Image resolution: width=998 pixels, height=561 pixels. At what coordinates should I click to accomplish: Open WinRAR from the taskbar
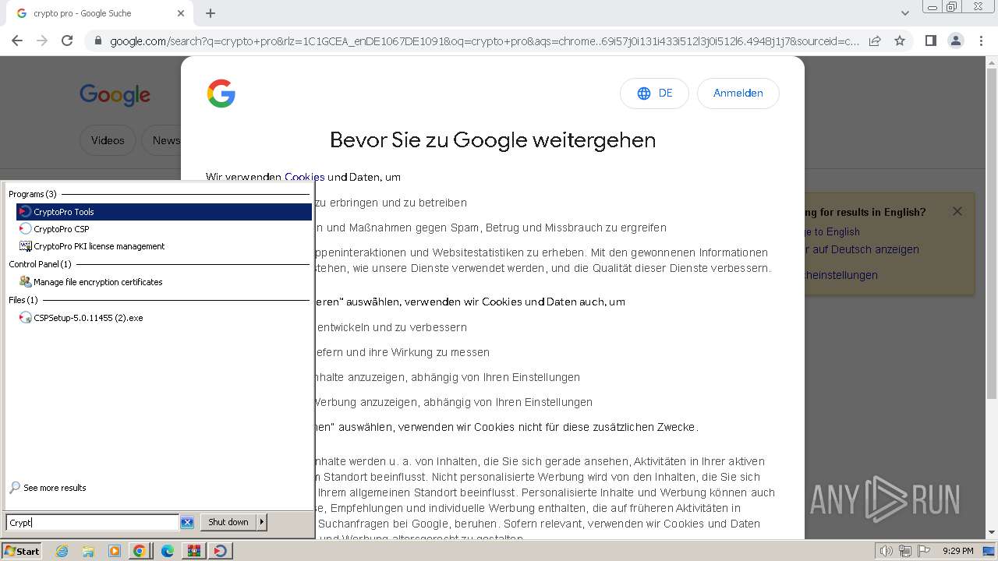(193, 551)
